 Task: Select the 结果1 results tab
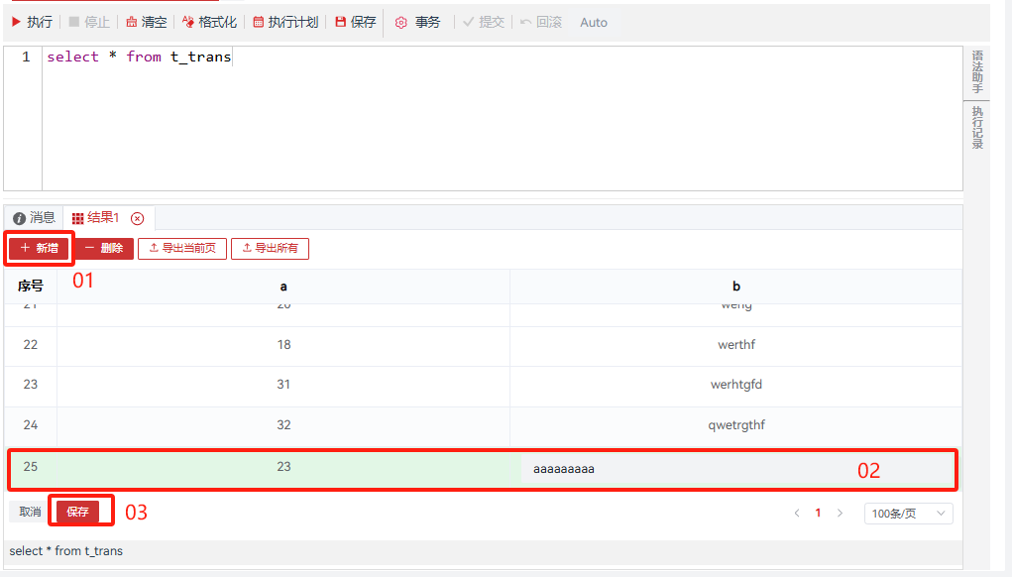point(96,218)
